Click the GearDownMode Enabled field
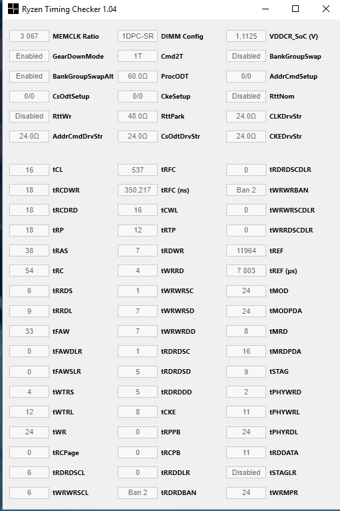 coord(29,56)
